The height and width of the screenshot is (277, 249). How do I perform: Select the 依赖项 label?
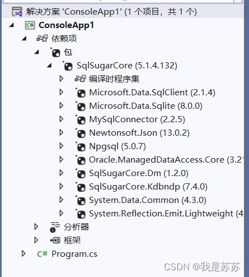[64, 39]
